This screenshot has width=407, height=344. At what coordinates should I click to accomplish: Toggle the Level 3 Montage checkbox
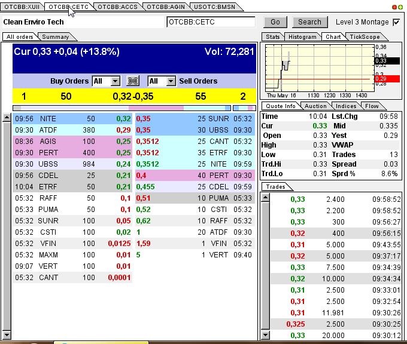pos(396,22)
